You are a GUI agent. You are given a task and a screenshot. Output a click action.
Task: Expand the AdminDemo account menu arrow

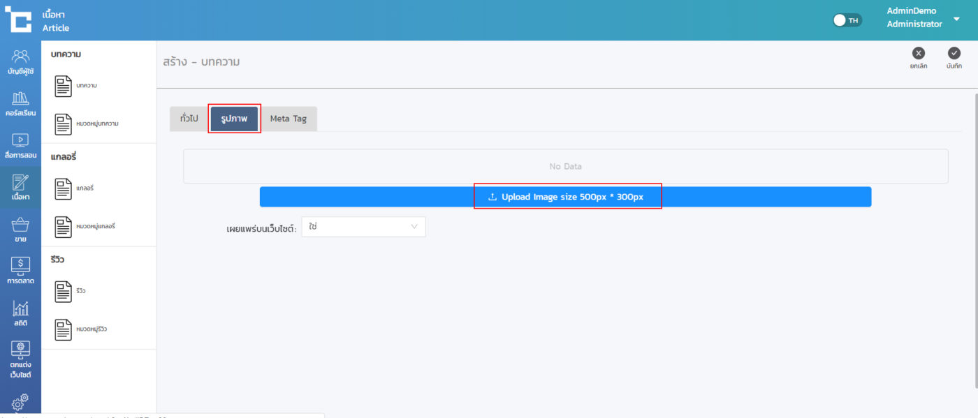(956, 19)
